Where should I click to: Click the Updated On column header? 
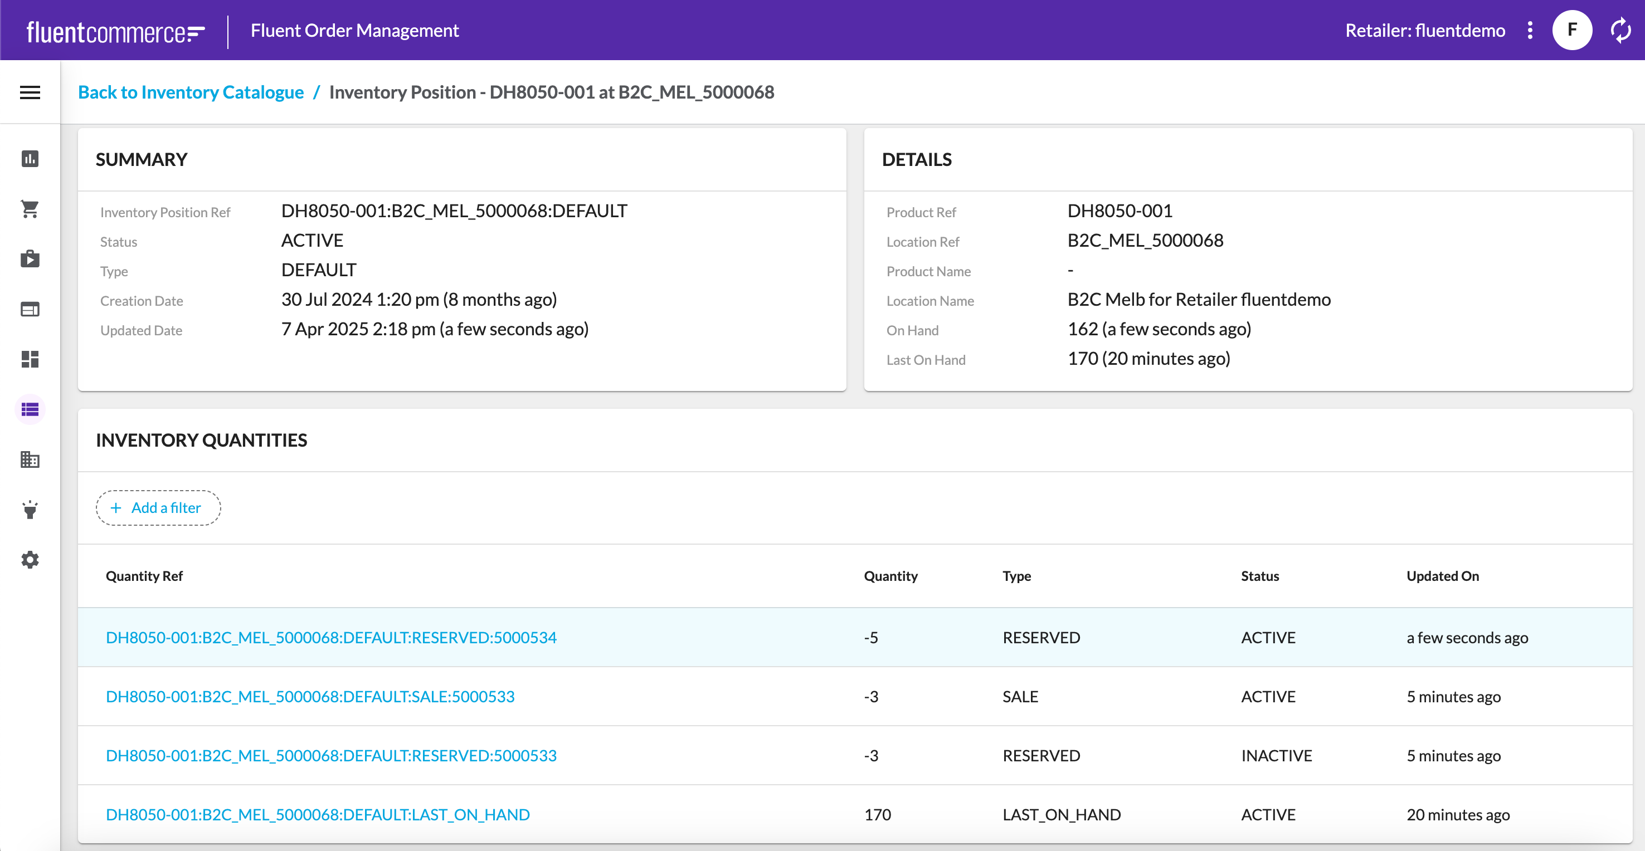tap(1442, 575)
